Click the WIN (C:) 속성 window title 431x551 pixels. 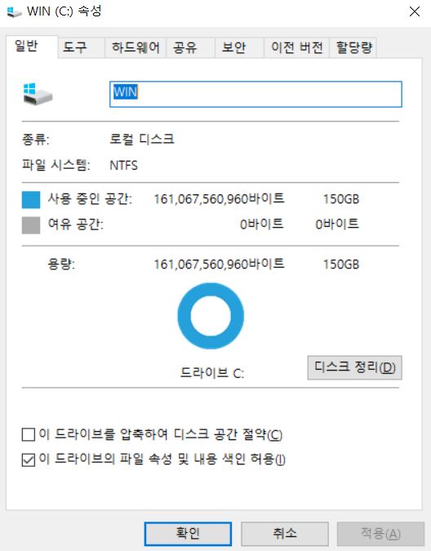click(x=64, y=11)
